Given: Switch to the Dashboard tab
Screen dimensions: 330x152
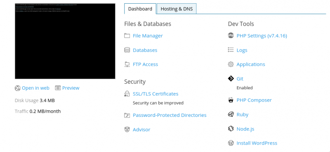Looking at the screenshot, I should 140,9.
